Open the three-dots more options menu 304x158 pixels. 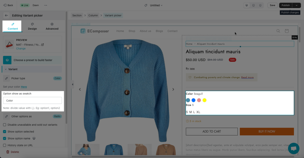tap(45, 5)
